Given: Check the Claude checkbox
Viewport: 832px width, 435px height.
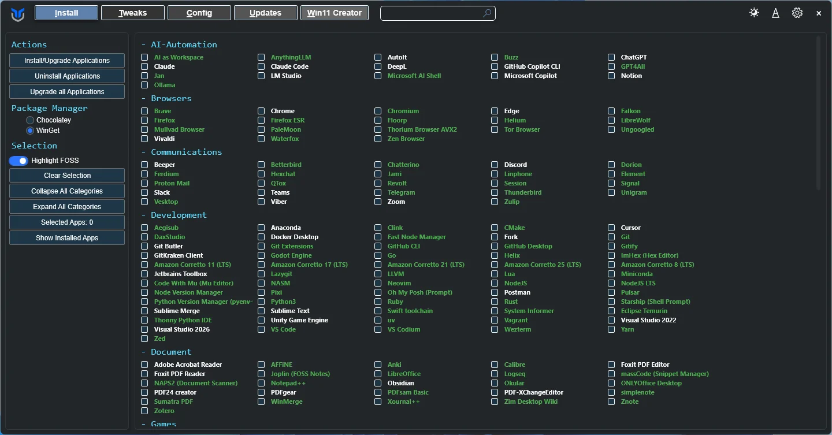Looking at the screenshot, I should pos(144,66).
